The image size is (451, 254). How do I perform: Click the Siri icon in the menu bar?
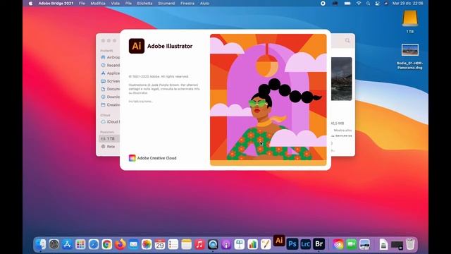pyautogui.click(x=386, y=4)
